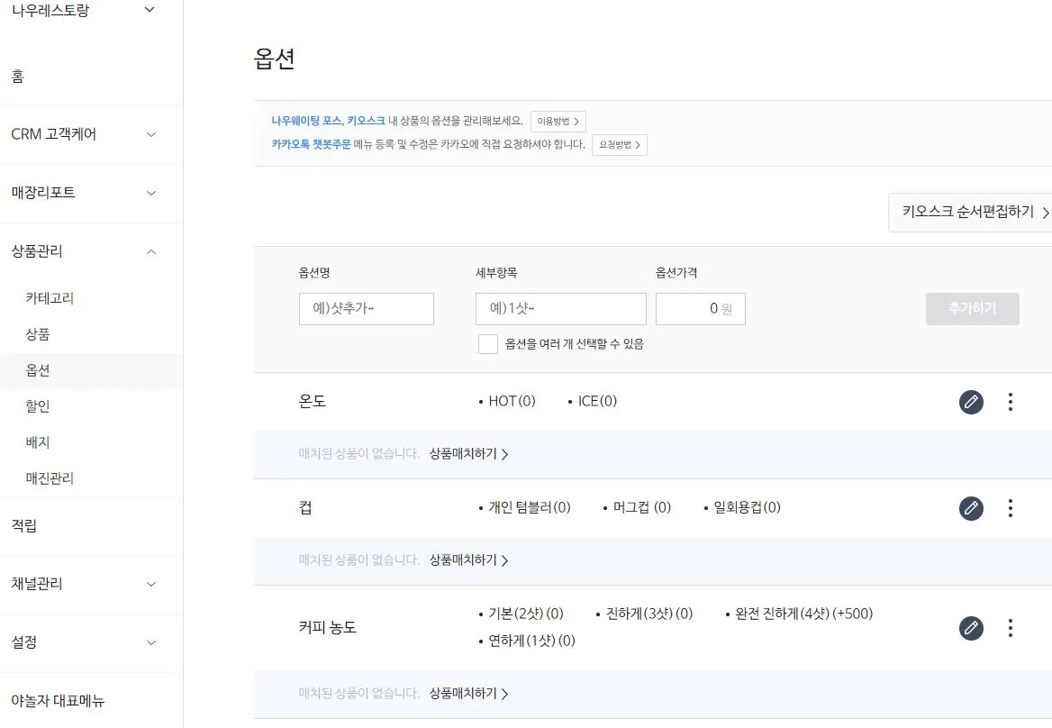
Task: Click the 'ICE(0)' option text
Action: pos(597,401)
